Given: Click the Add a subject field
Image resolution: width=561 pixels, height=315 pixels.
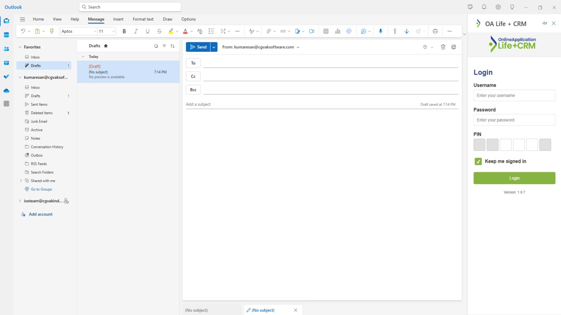Looking at the screenshot, I should [x=302, y=105].
